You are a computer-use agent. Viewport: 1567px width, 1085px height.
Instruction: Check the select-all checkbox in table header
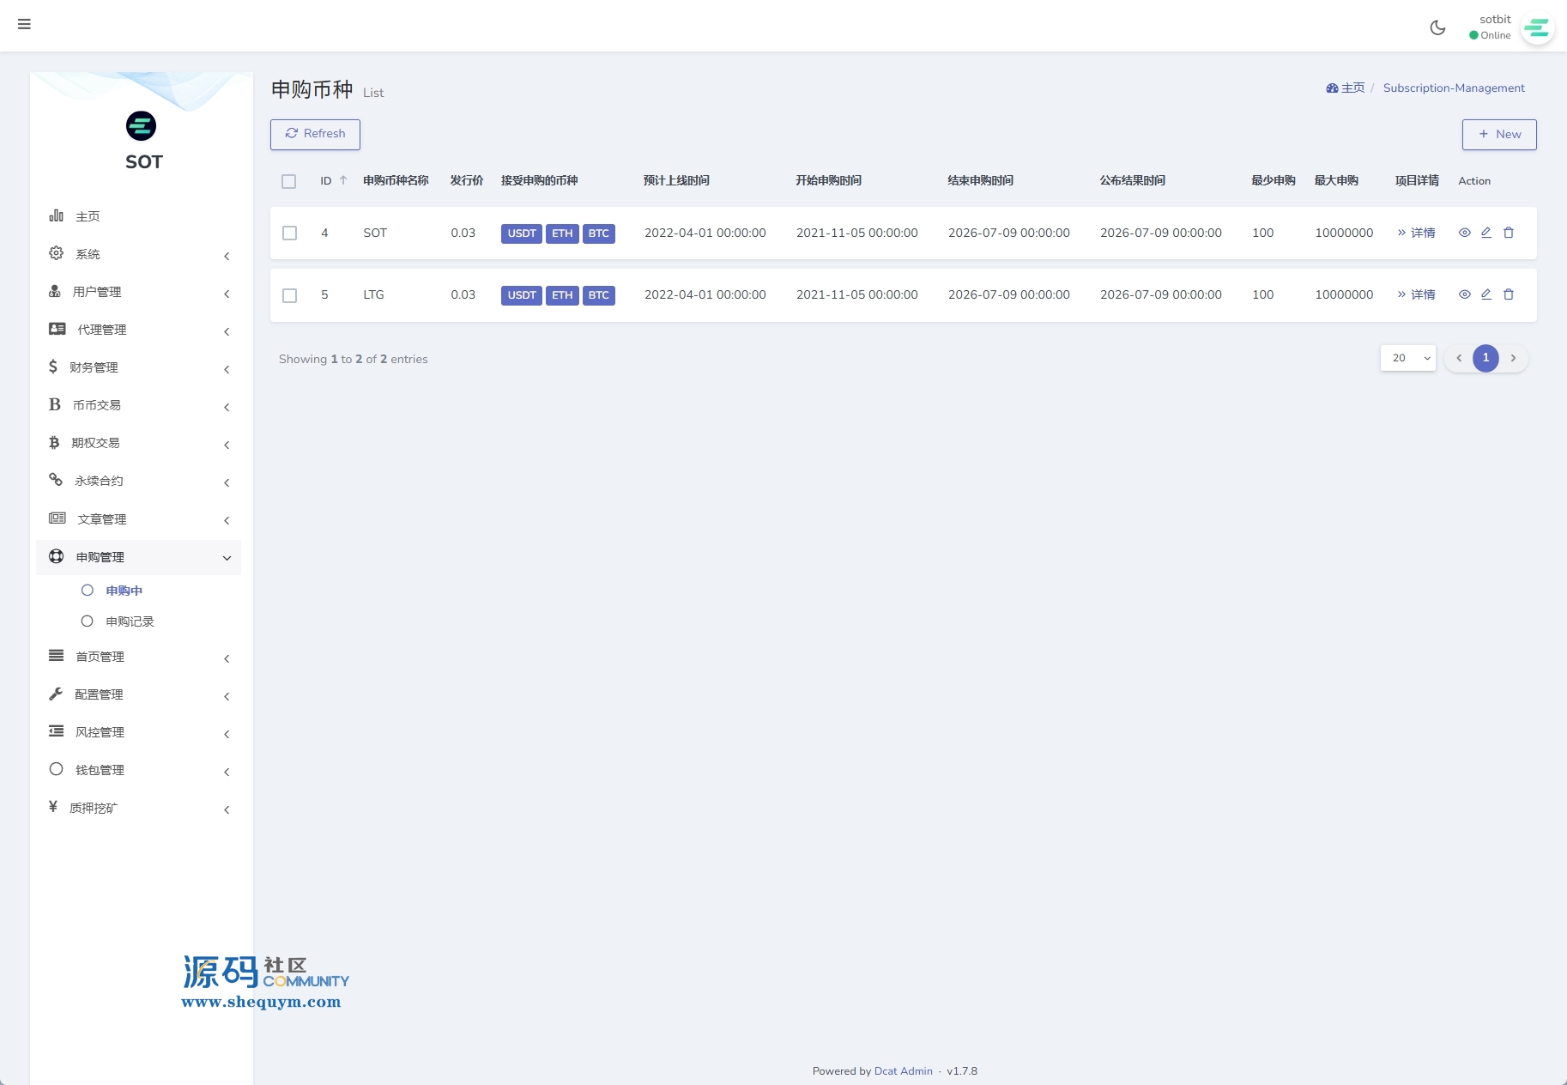coord(289,181)
